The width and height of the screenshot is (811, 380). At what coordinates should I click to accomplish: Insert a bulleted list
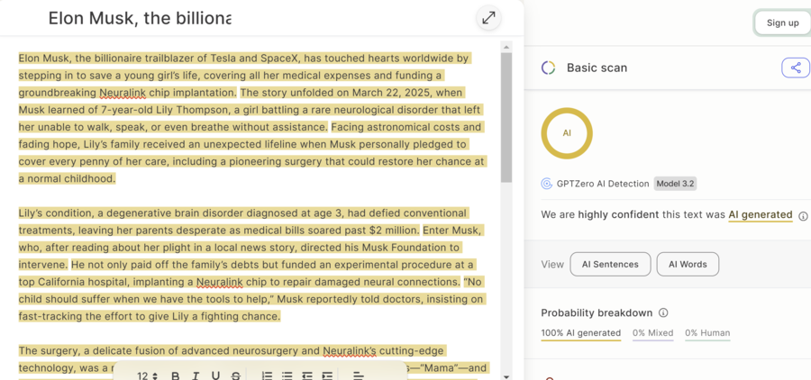click(287, 375)
